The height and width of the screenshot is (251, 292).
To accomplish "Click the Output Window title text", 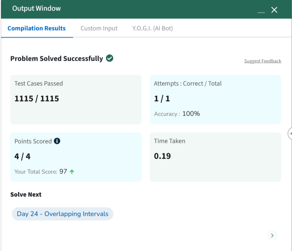I will [36, 9].
